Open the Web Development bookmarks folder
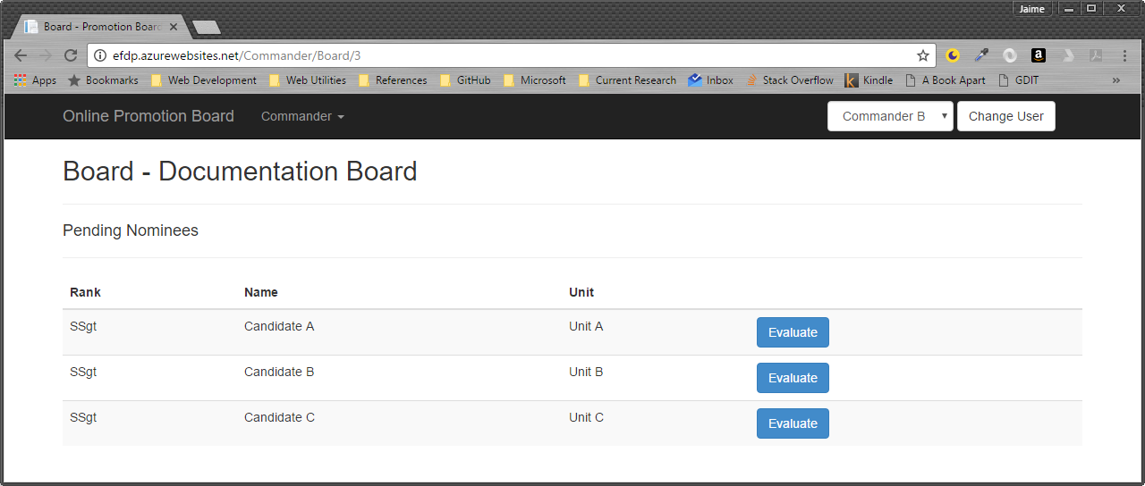Image resolution: width=1145 pixels, height=486 pixels. pyautogui.click(x=204, y=80)
